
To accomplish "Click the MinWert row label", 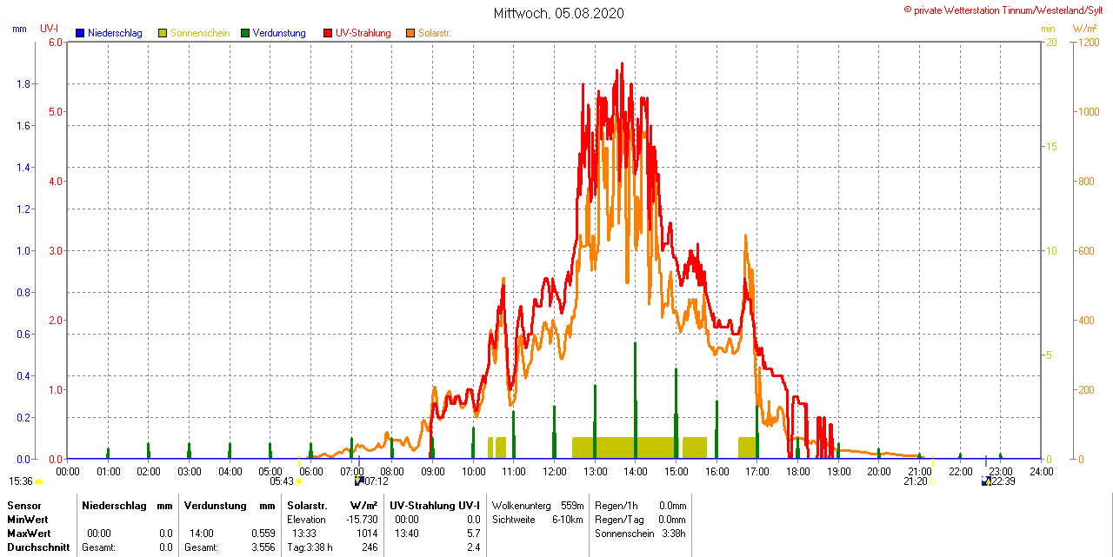I will [28, 519].
